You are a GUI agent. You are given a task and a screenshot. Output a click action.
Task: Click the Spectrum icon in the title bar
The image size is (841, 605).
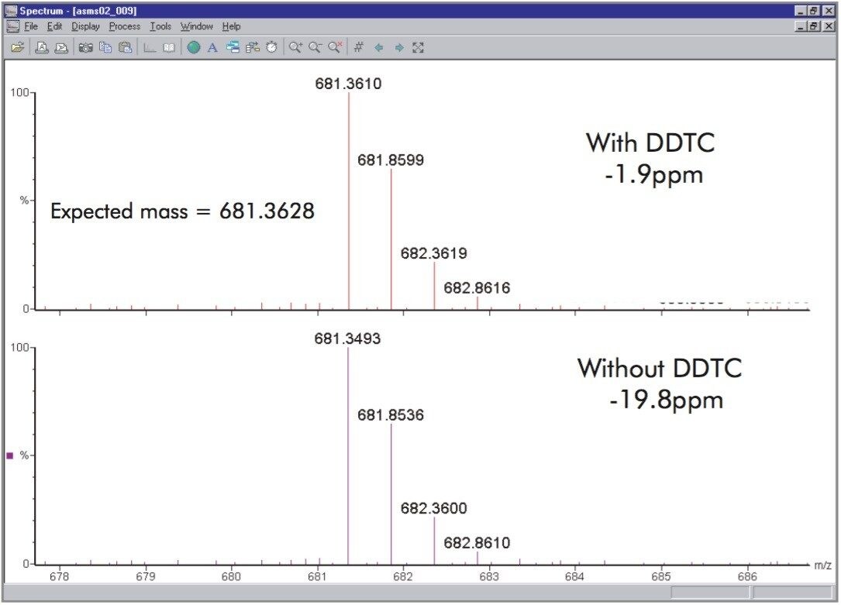pos(12,11)
